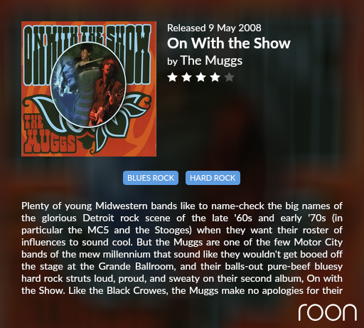
Task: Click the oval band photo on the cover
Action: click(x=88, y=85)
